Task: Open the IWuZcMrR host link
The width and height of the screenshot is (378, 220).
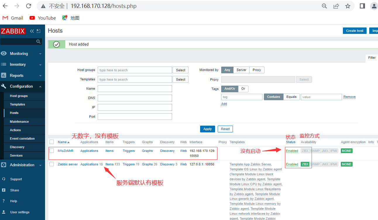Action: 66,151
